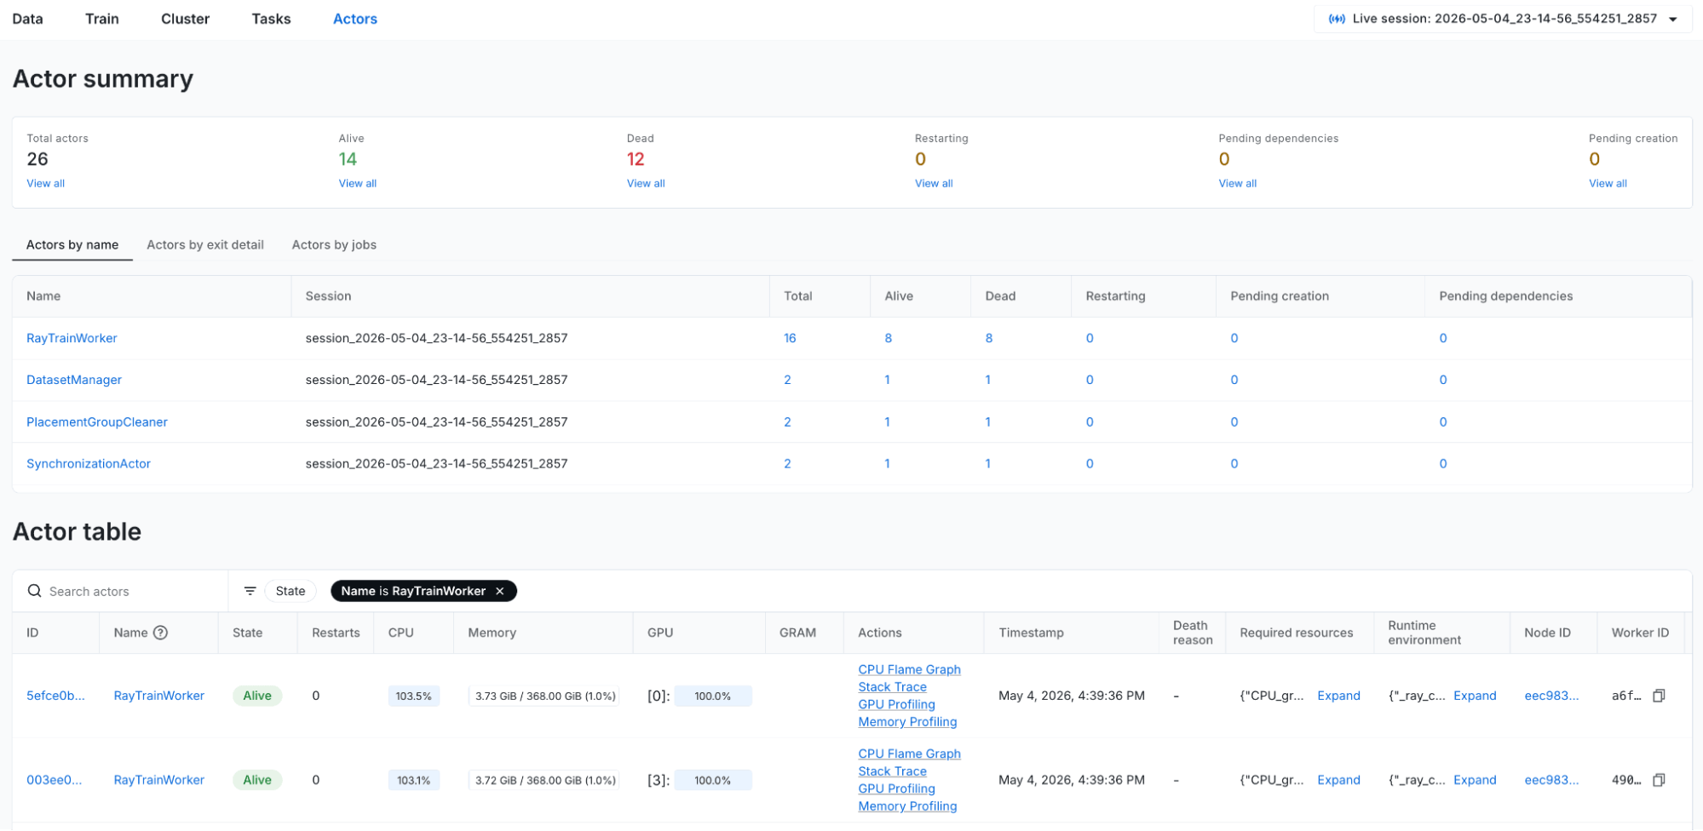Open Memory Profiling for actor 003ee0...
Image resolution: width=1703 pixels, height=831 pixels.
[x=907, y=806]
